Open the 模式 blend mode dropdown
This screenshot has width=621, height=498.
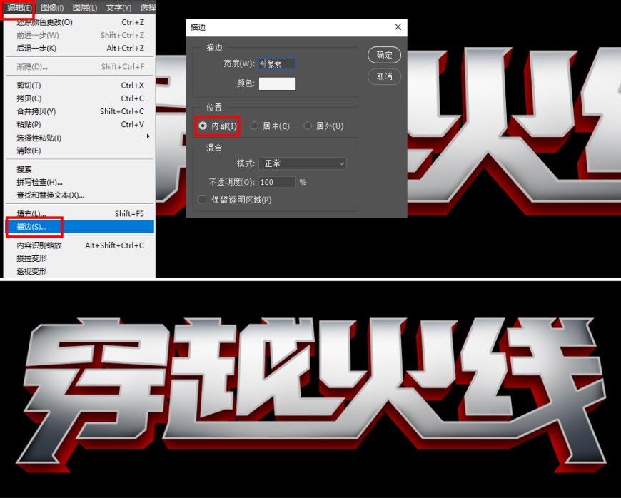[303, 163]
